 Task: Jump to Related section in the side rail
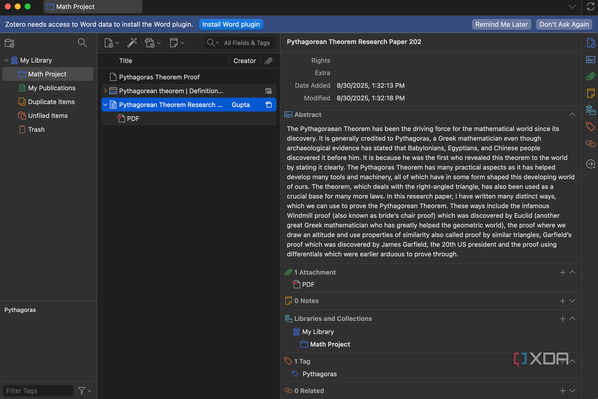[590, 143]
